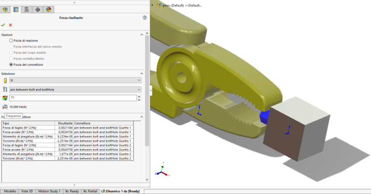
Task: Go to the Modello tab
Action: 10,191
